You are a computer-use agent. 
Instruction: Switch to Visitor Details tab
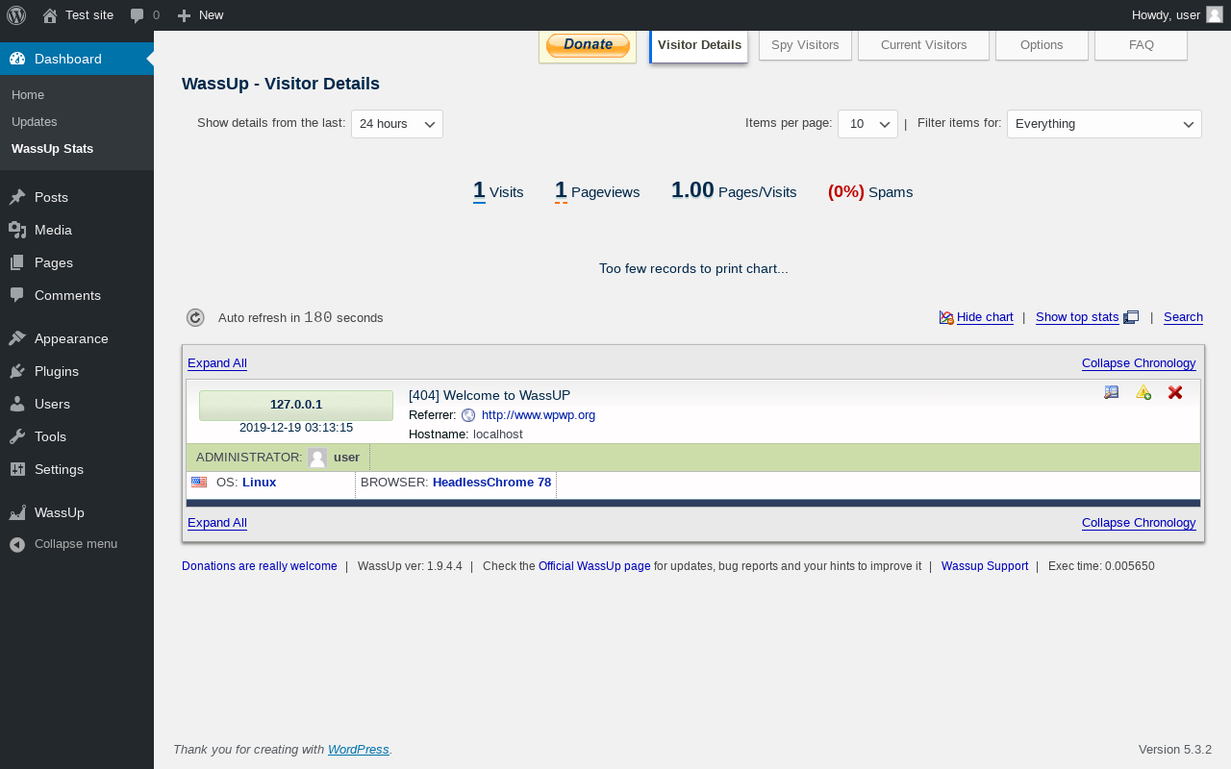(699, 45)
